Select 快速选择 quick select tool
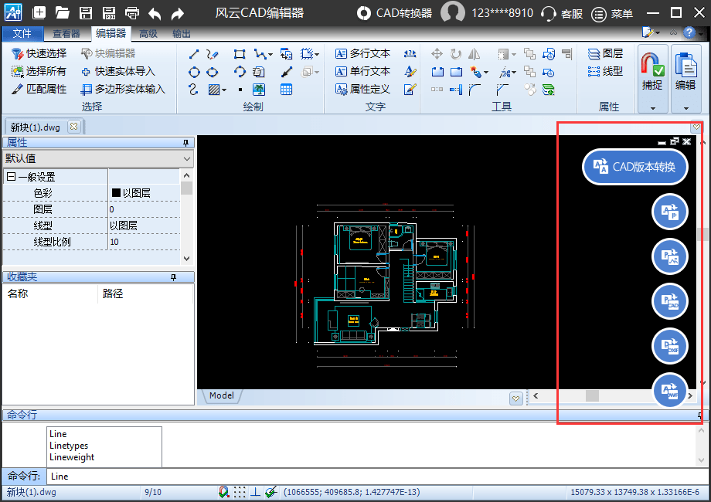 39,53
